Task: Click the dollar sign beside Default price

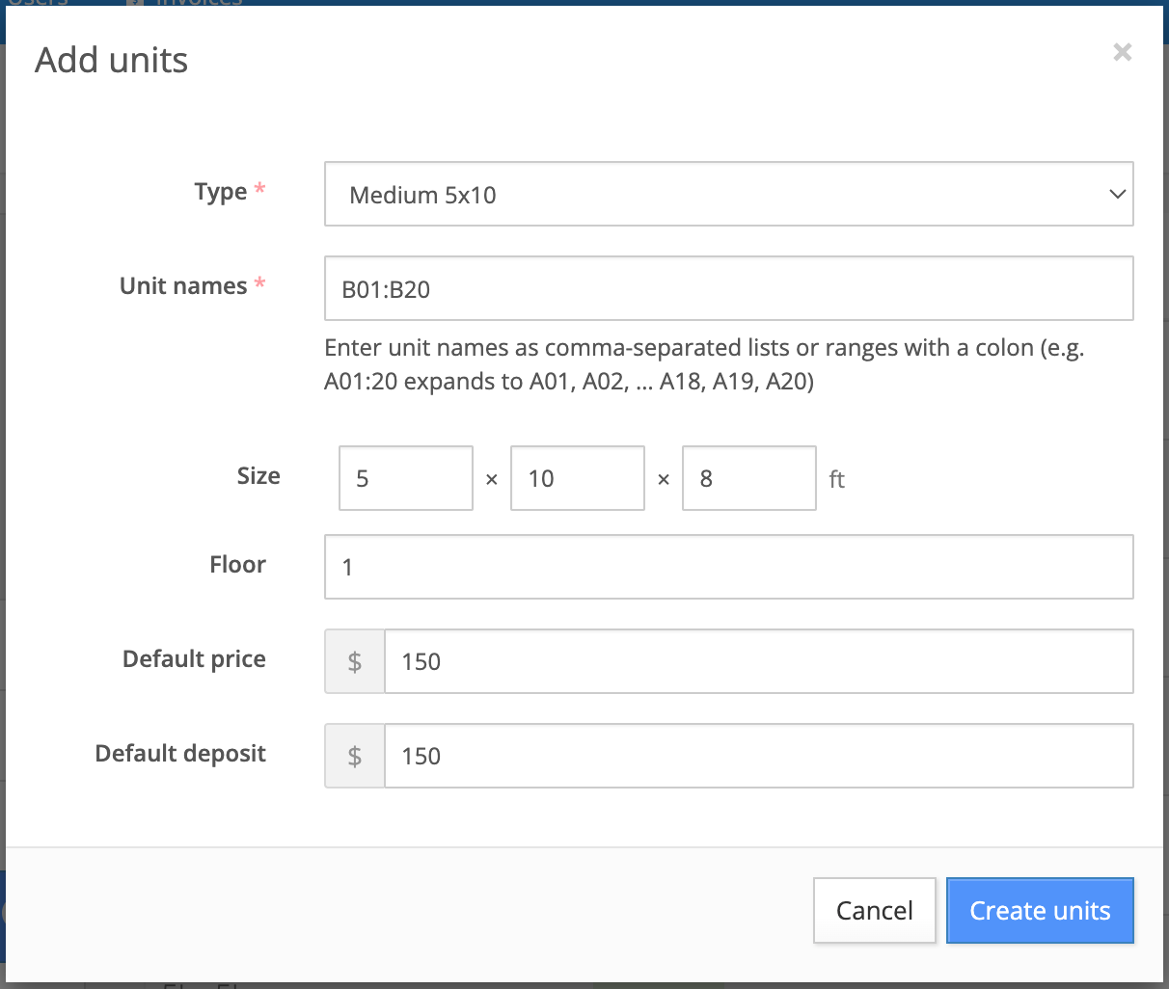Action: pyautogui.click(x=355, y=661)
